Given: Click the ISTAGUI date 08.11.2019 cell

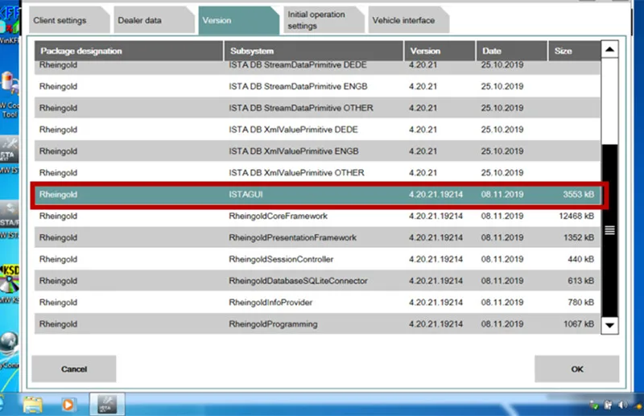Looking at the screenshot, I should (502, 194).
